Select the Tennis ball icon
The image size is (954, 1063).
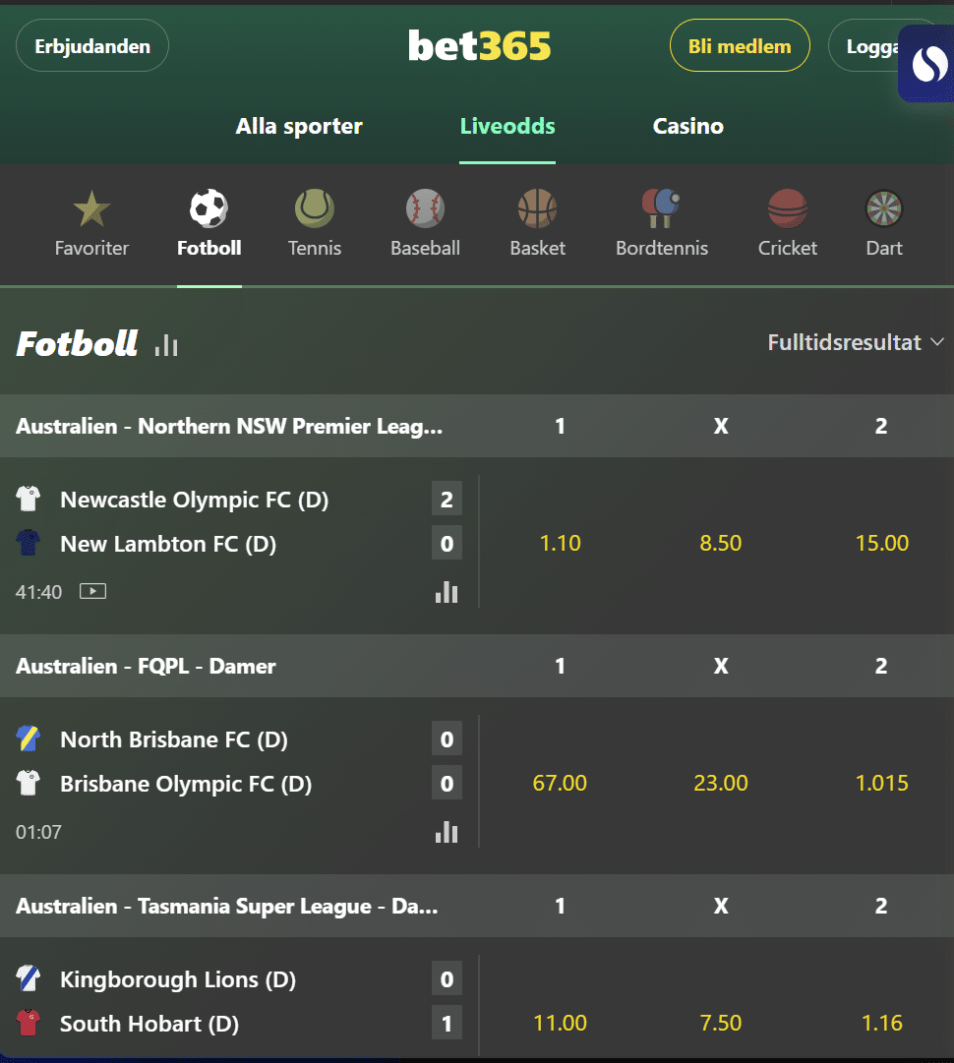pyautogui.click(x=315, y=209)
